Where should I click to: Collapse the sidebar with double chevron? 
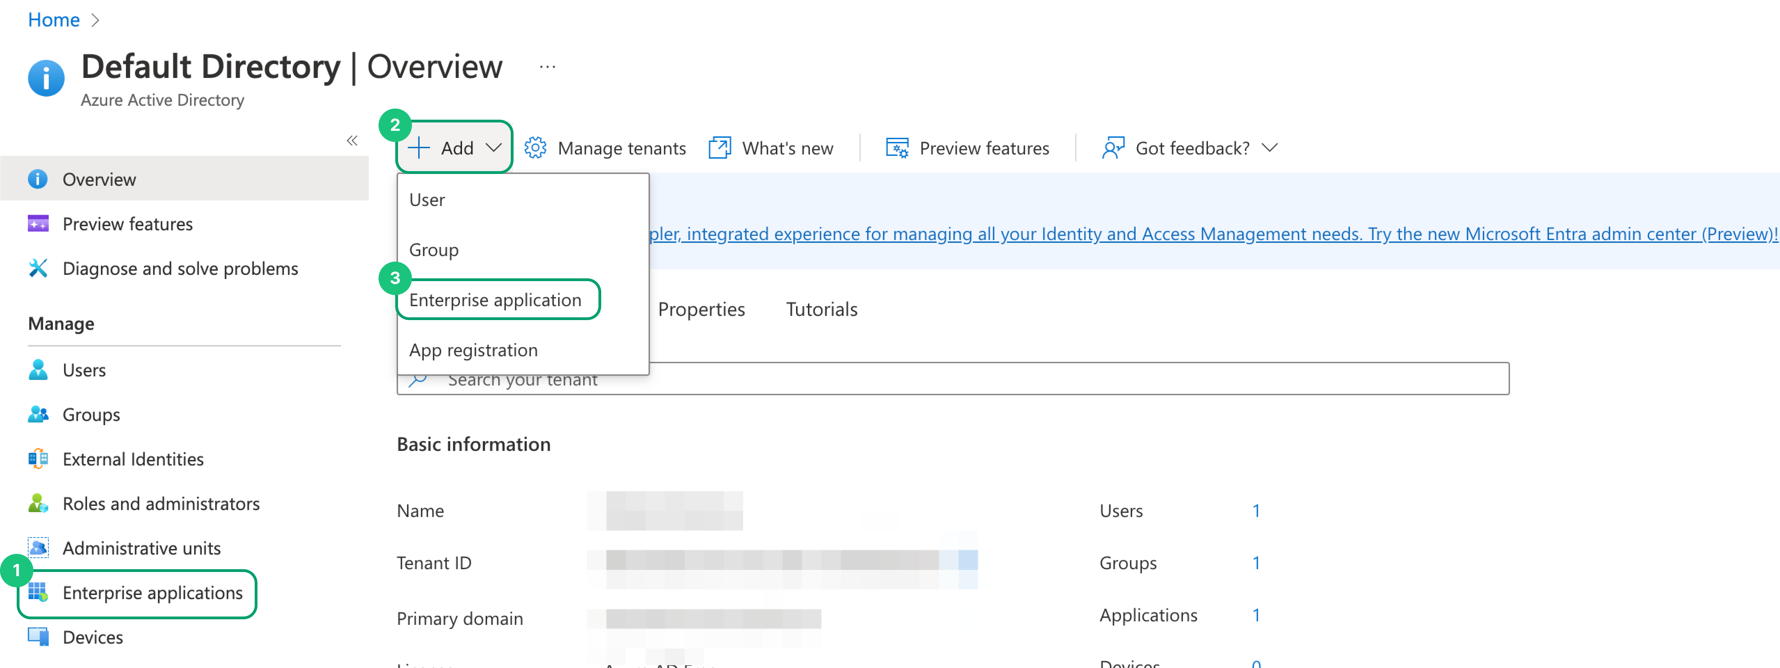352,141
